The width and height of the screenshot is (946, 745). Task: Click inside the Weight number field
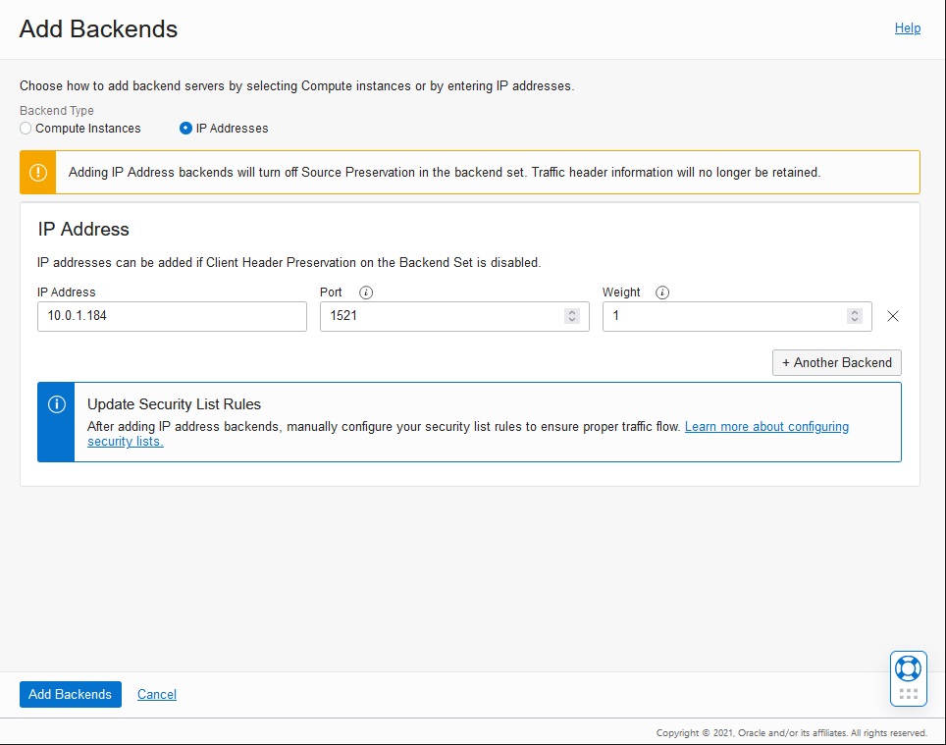click(722, 316)
